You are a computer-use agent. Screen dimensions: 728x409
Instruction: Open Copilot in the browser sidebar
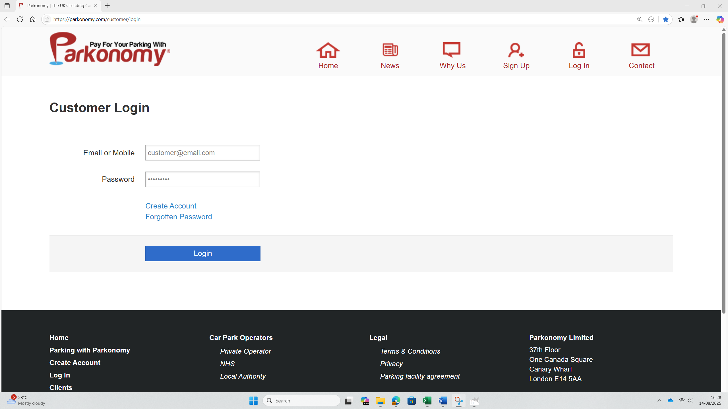click(720, 19)
